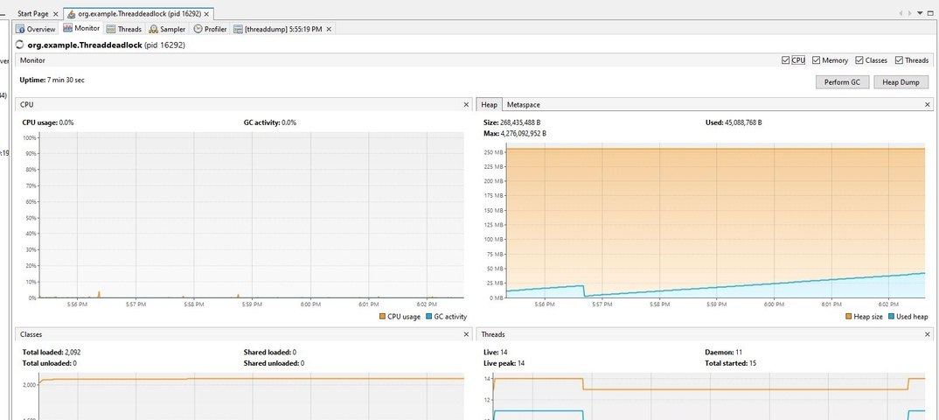Viewport: 939px width, 420px height.
Task: Uncheck the Classes checkbox
Action: point(859,59)
